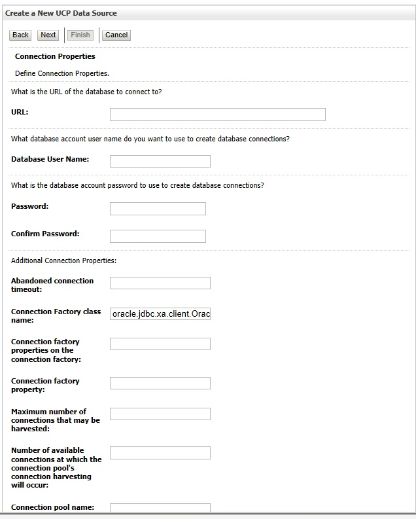Select the Password input box, not Confirm
The width and height of the screenshot is (416, 519).
tap(158, 209)
